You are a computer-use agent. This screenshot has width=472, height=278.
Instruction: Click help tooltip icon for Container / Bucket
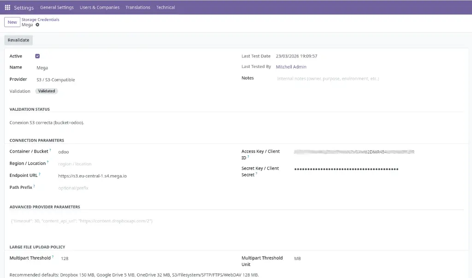[x=50, y=150]
